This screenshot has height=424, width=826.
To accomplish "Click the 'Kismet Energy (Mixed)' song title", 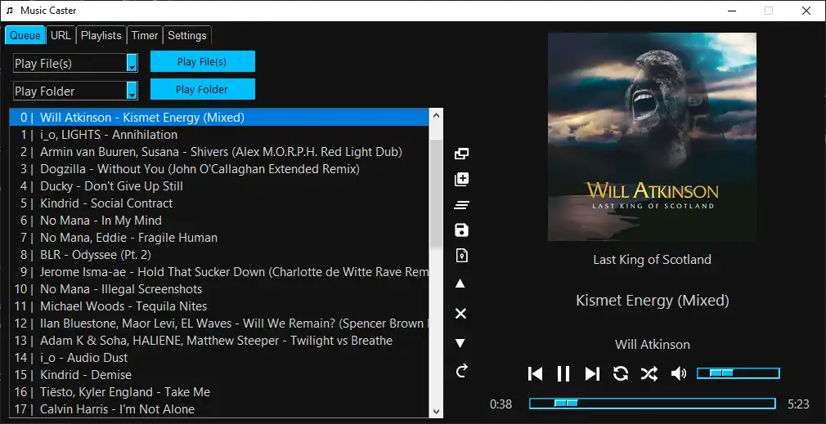I will pyautogui.click(x=652, y=301).
